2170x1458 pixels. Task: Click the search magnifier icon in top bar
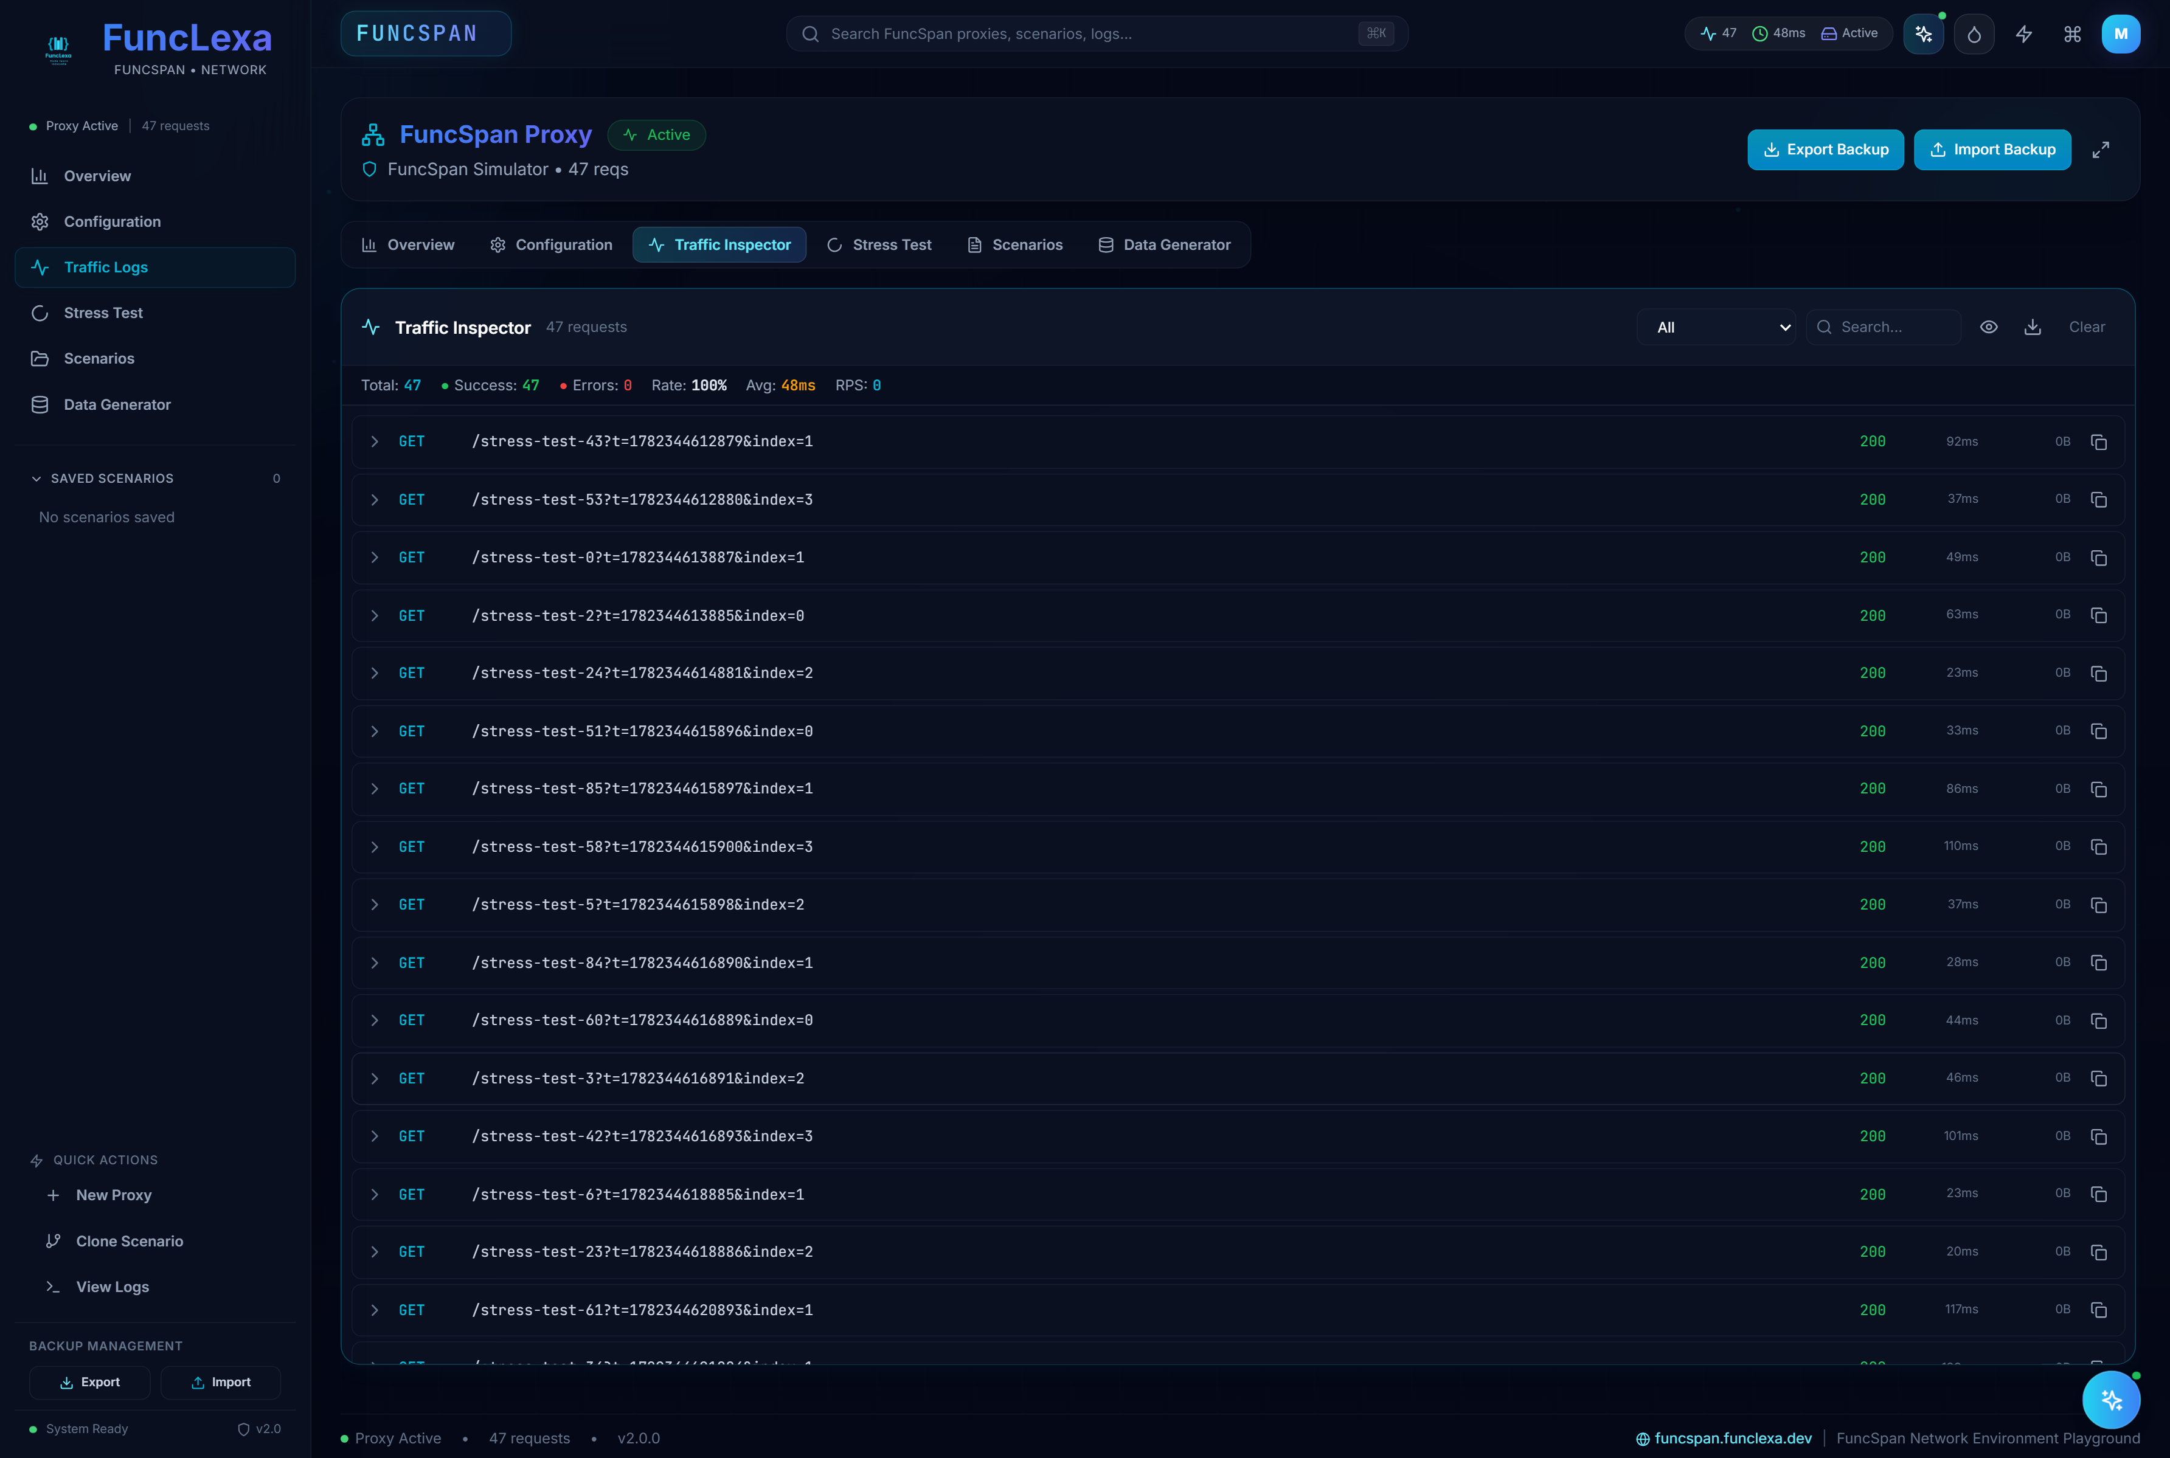pyautogui.click(x=810, y=35)
